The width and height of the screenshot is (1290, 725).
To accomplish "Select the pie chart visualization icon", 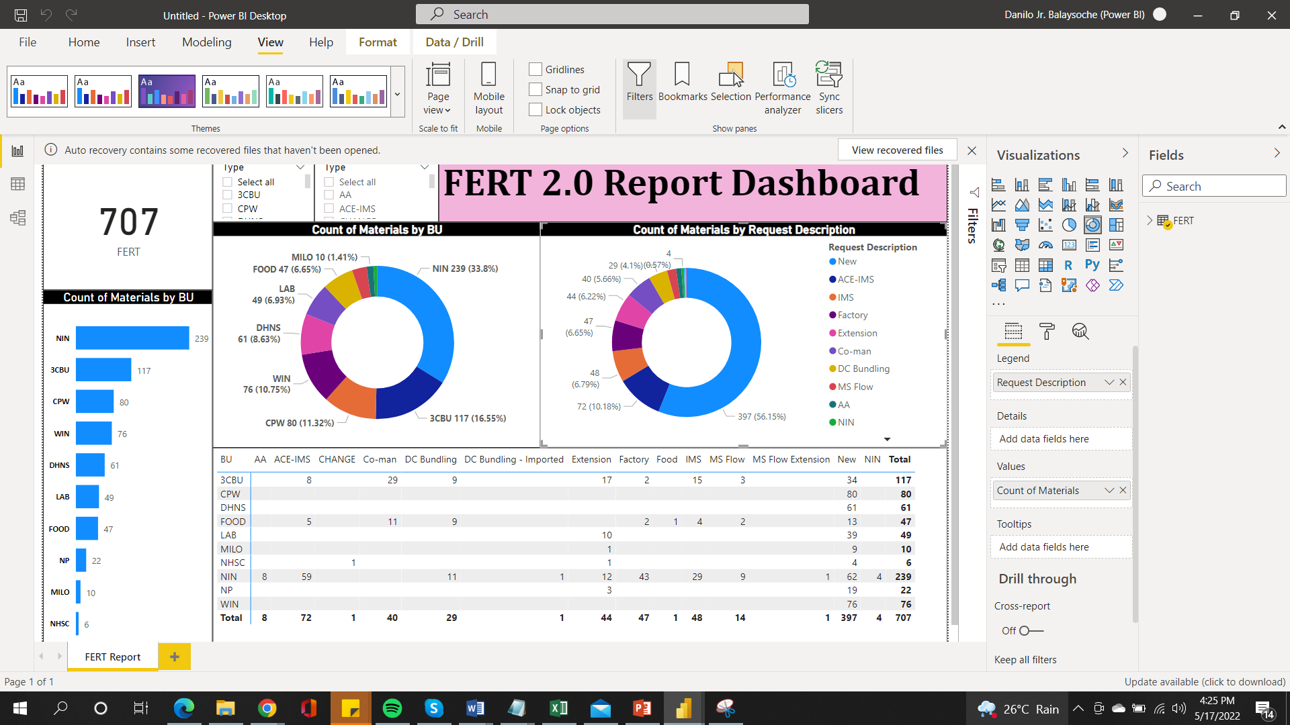I will pyautogui.click(x=1069, y=225).
